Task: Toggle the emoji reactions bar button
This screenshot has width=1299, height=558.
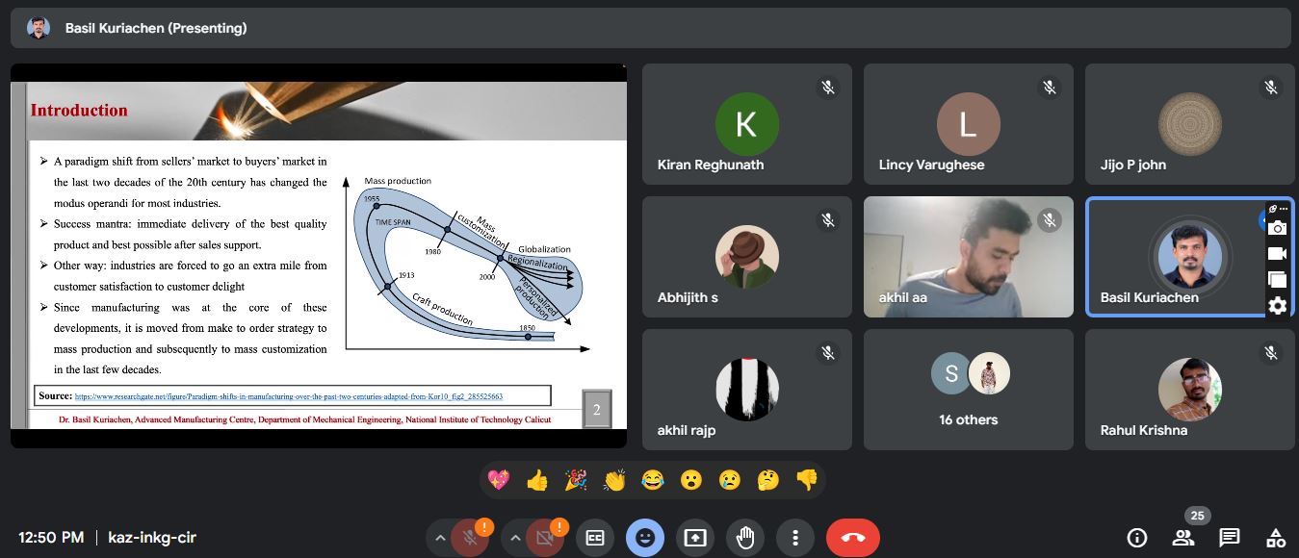Action: pyautogui.click(x=645, y=538)
